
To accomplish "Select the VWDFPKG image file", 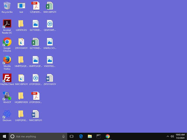I will coord(50,62).
